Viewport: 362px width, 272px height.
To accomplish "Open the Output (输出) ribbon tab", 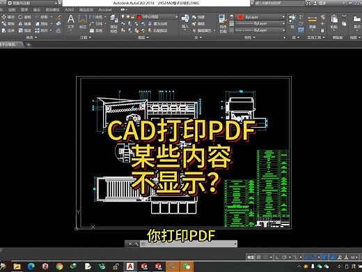I will [x=37, y=10].
